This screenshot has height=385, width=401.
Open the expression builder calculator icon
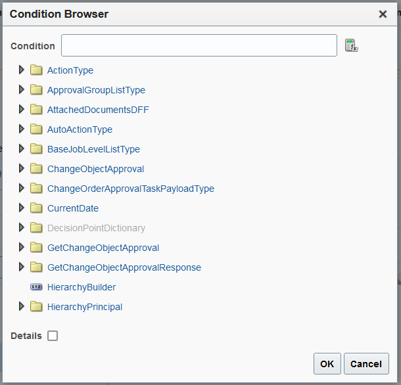[x=352, y=45]
